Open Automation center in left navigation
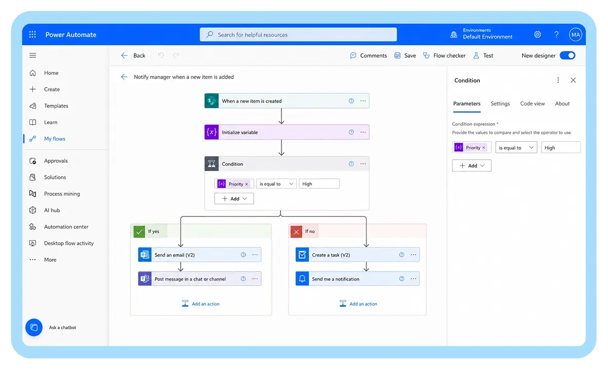608x372 pixels. tap(66, 227)
